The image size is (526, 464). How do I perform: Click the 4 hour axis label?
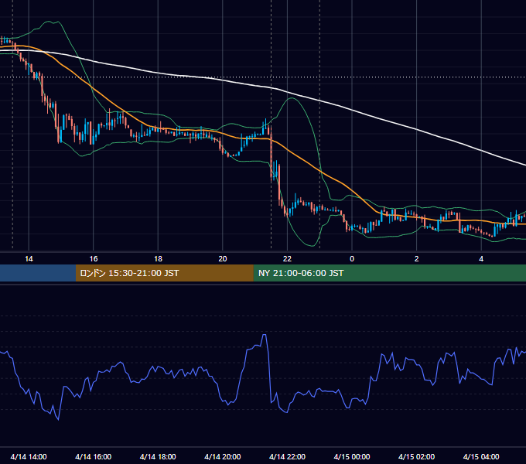(x=481, y=259)
